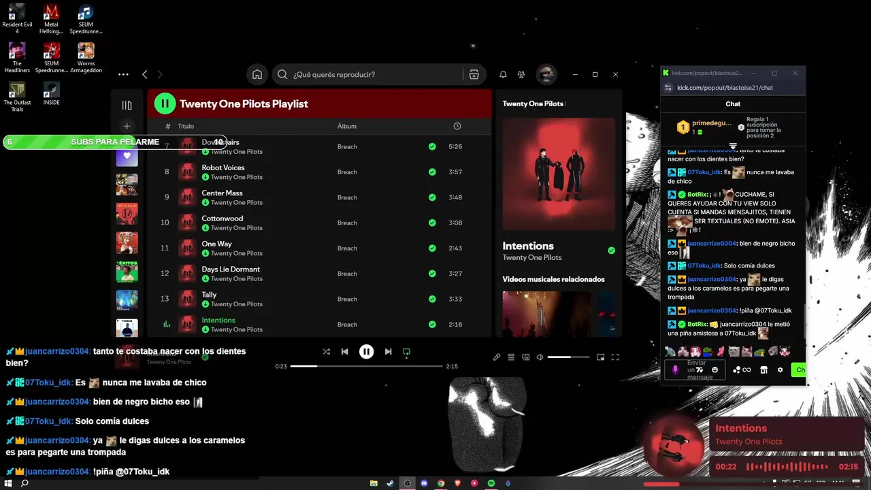871x490 pixels.
Task: Pause the Twenty One Pilots Playlist header button
Action: pos(165,103)
